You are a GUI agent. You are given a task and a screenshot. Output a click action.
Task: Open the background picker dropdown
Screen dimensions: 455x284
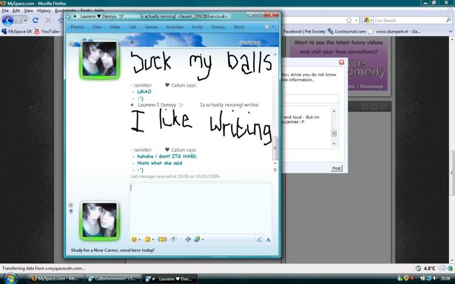coord(203,240)
